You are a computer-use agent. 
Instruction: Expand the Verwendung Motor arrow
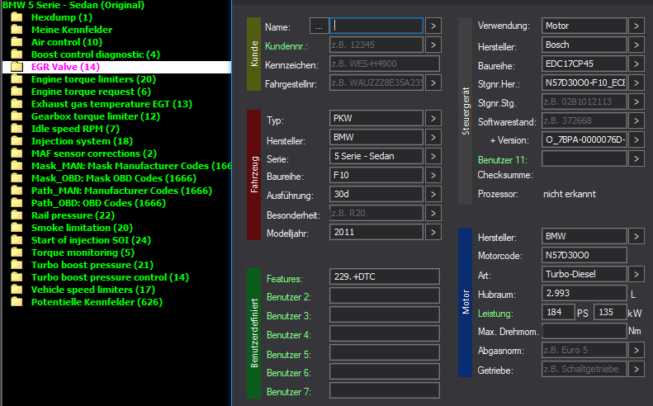[x=636, y=26]
